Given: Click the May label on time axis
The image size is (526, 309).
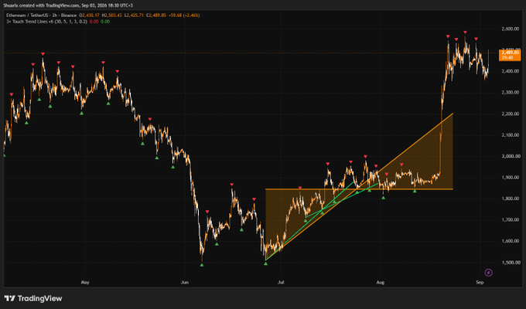Looking at the screenshot, I should [85, 283].
